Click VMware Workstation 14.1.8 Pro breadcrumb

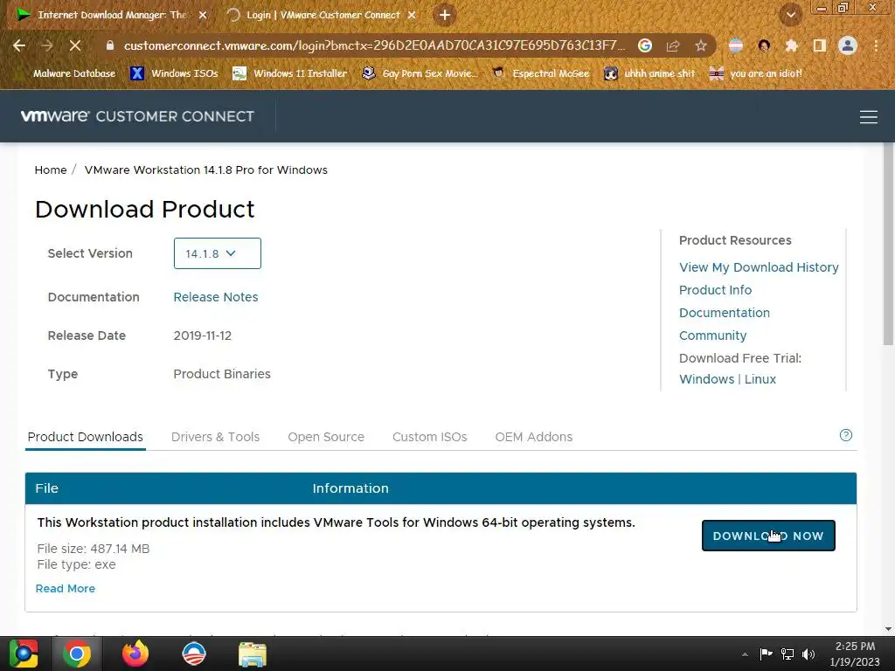pos(206,170)
